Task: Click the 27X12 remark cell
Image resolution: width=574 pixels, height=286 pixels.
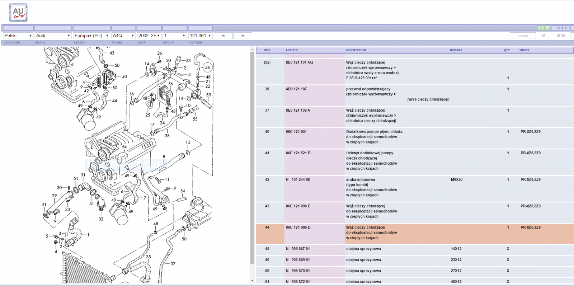Action: click(x=456, y=271)
